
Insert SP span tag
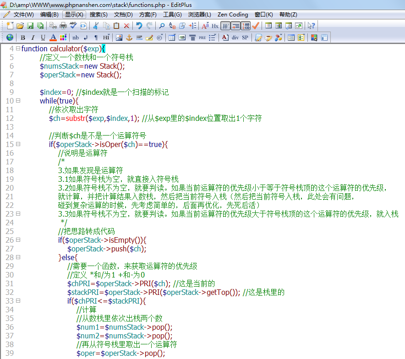(245, 38)
